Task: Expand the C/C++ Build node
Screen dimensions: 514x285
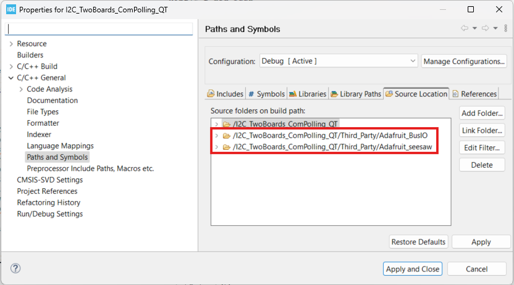Action: pos(11,67)
